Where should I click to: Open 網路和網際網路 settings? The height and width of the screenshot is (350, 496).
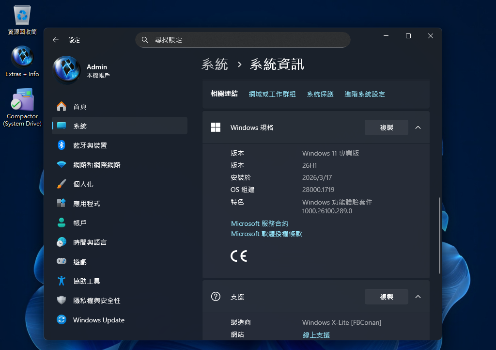pyautogui.click(x=120, y=164)
